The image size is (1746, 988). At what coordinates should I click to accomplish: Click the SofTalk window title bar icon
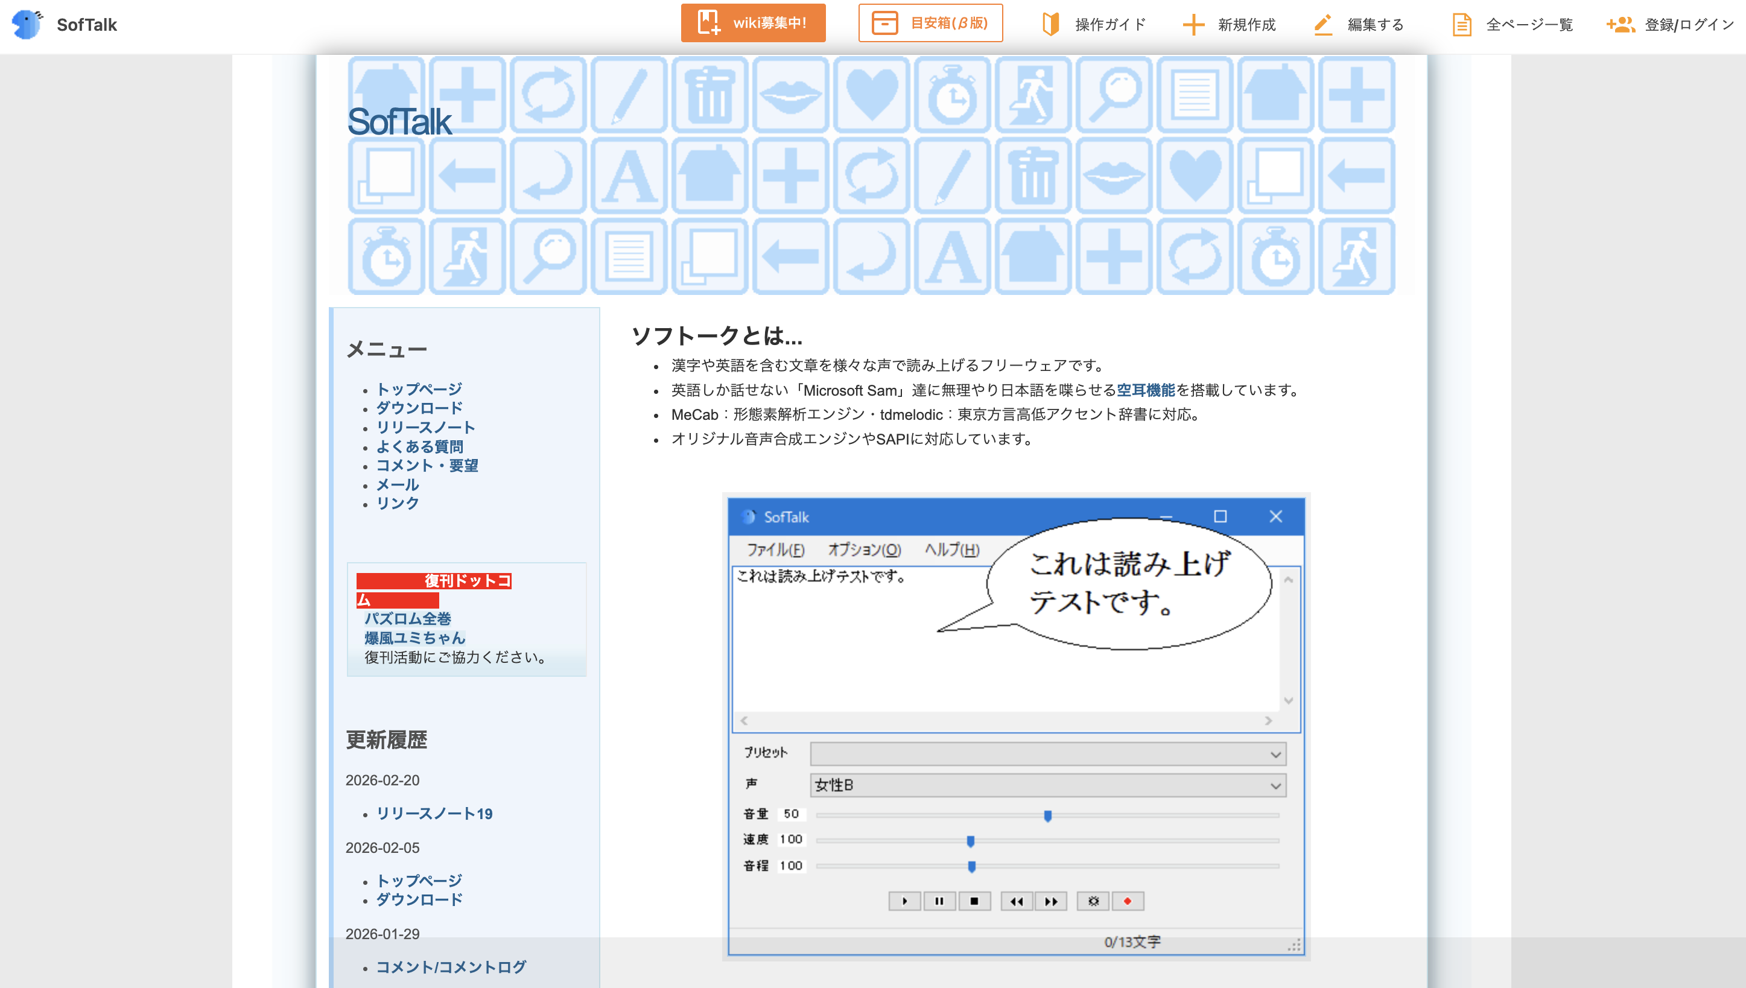point(749,517)
